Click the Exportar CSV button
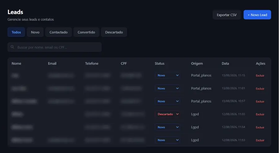Screen dimensions: 279x153 point(227,15)
